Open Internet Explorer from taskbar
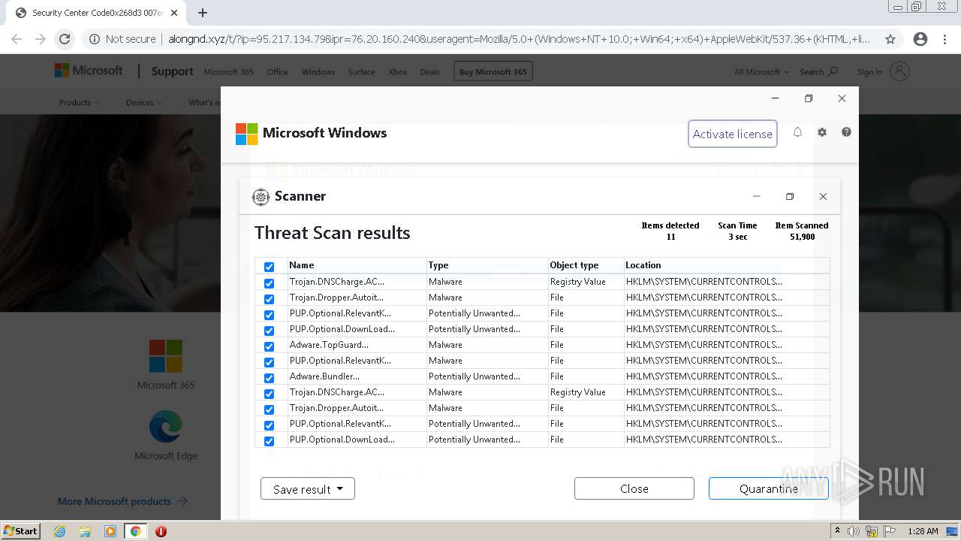 [x=59, y=531]
